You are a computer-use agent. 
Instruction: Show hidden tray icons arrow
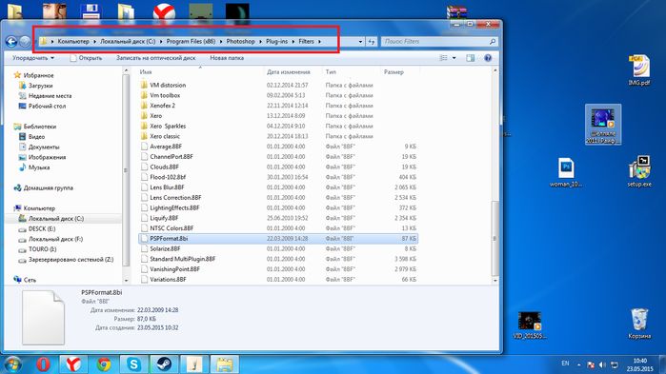578,364
